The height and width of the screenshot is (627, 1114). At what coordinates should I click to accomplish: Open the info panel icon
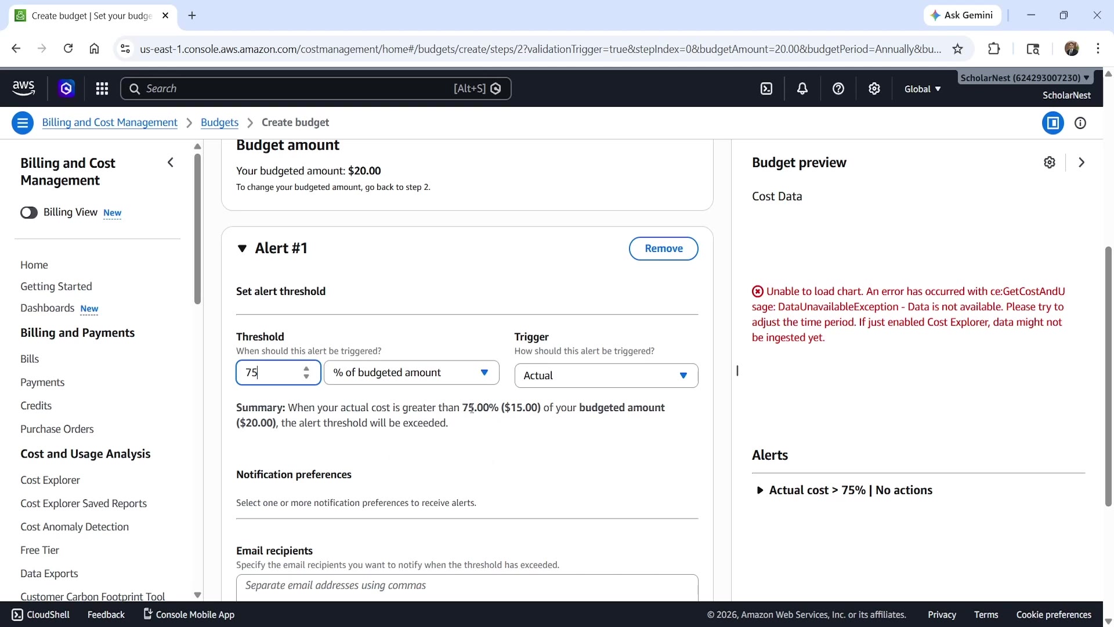coord(1080,123)
